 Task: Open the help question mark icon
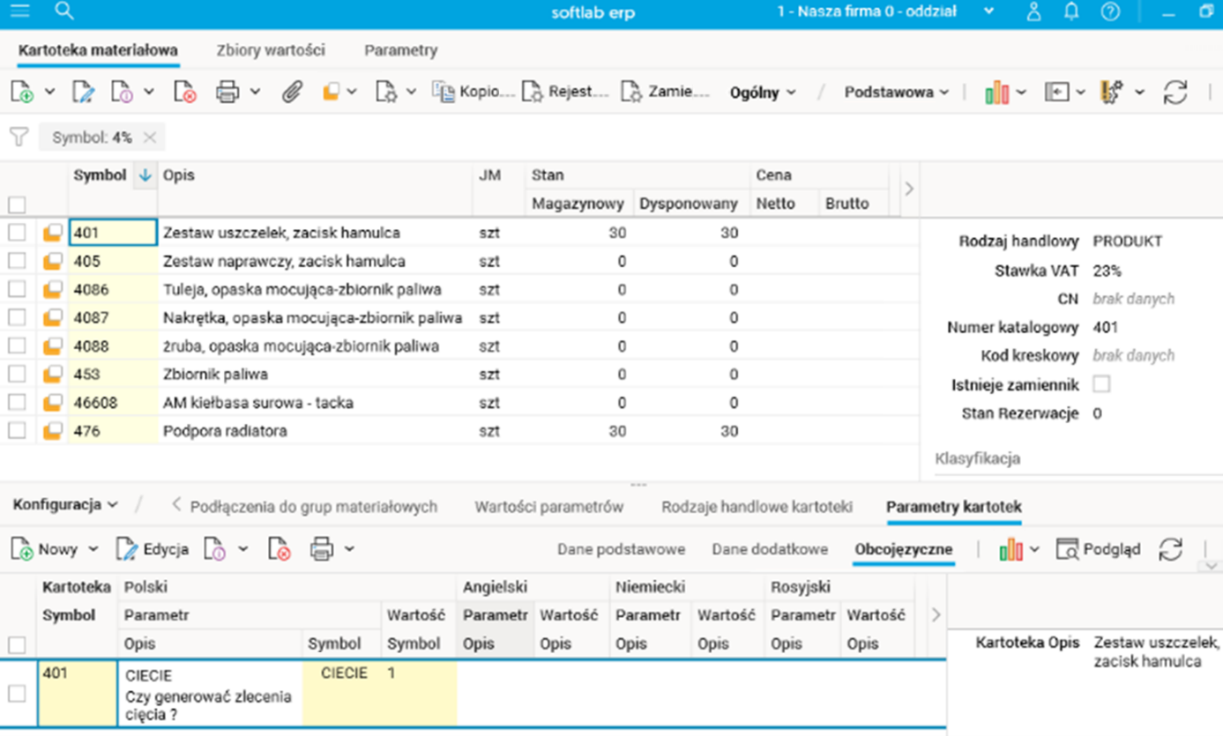(x=1110, y=11)
